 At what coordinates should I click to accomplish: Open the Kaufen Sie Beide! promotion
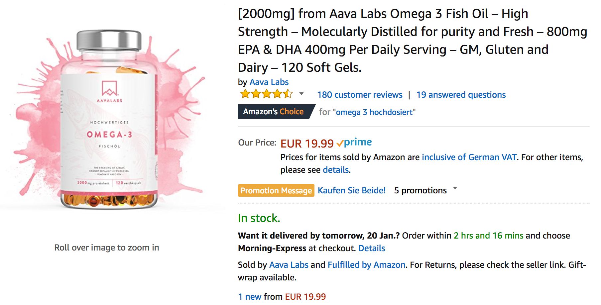tap(351, 190)
